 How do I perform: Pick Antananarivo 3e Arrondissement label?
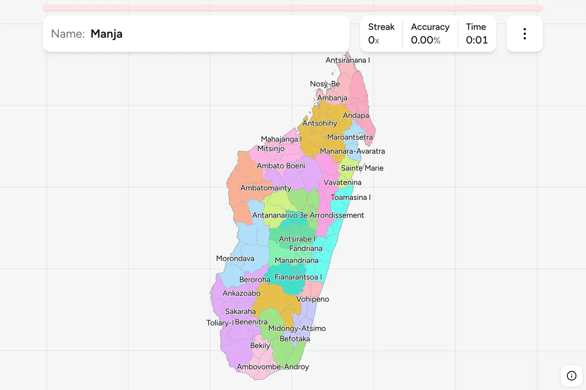pyautogui.click(x=308, y=215)
